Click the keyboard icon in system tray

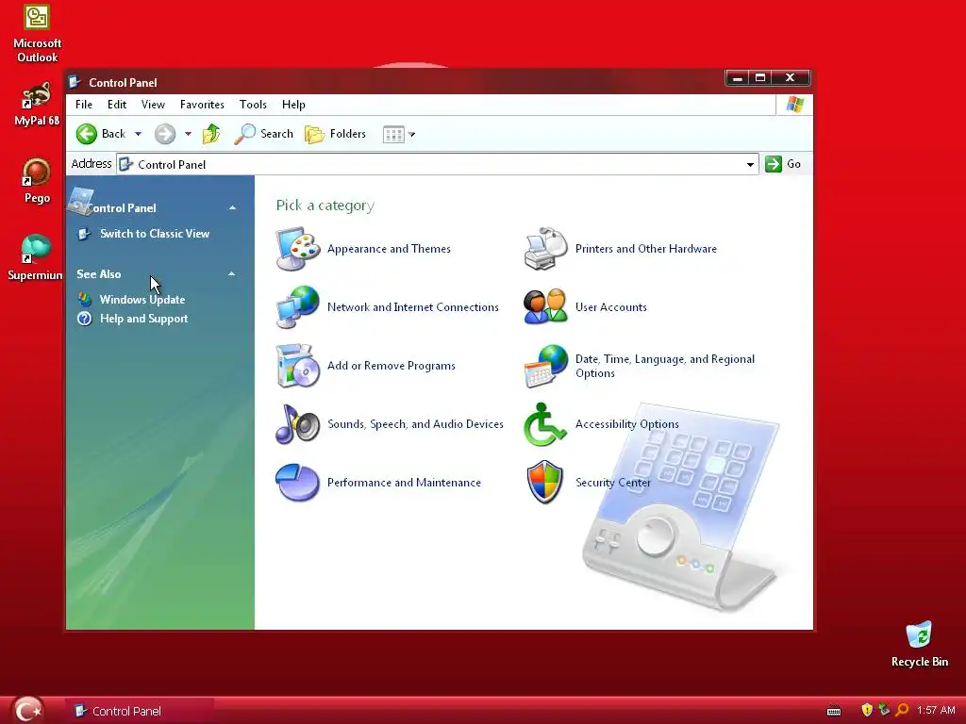click(x=834, y=711)
